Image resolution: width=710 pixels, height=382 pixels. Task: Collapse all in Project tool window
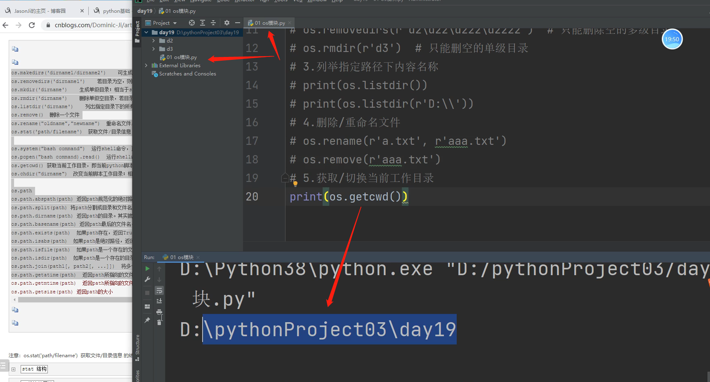click(x=213, y=23)
